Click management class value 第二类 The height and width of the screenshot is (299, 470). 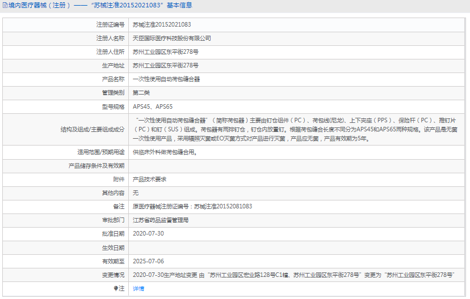coord(141,93)
